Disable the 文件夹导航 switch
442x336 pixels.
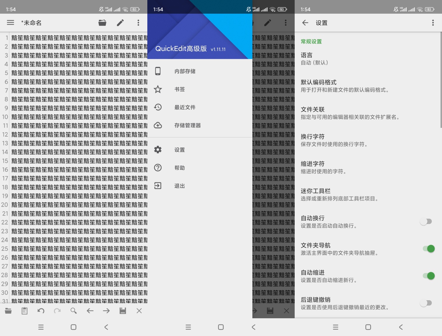click(428, 249)
